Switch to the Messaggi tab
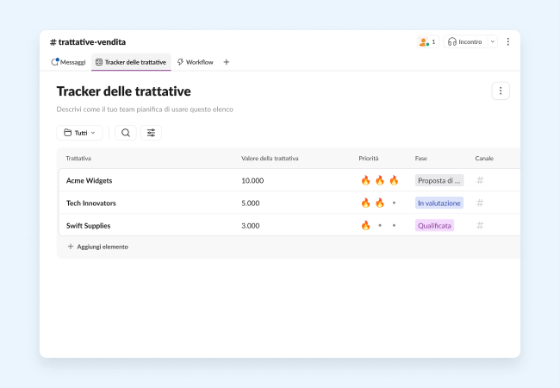560x388 pixels. tap(69, 62)
